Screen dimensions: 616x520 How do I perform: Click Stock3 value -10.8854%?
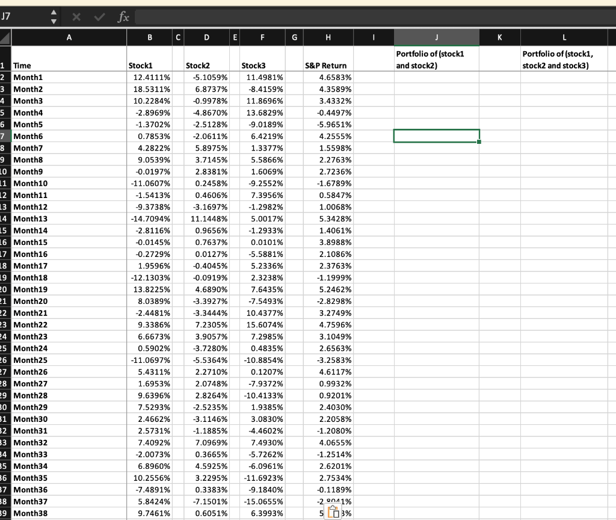pyautogui.click(x=262, y=361)
